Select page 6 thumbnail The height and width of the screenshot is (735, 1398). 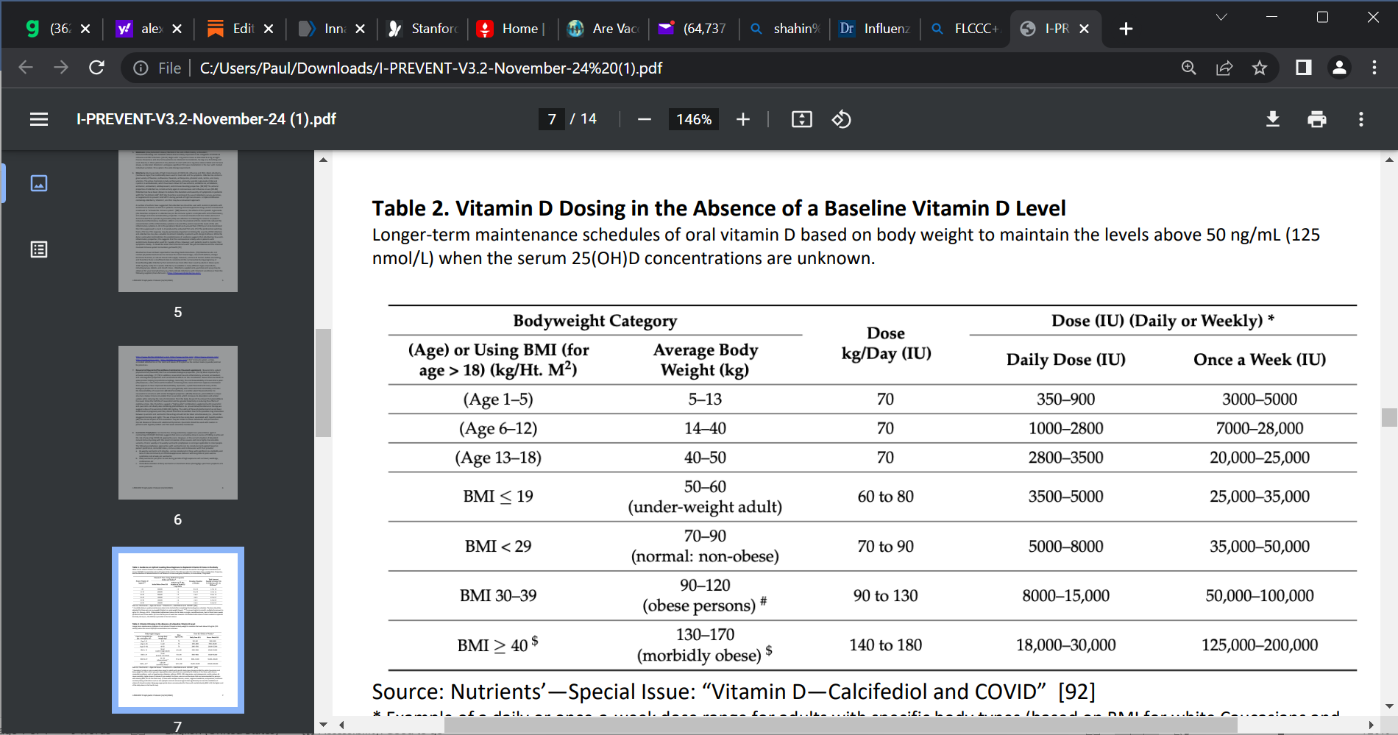[x=178, y=422]
